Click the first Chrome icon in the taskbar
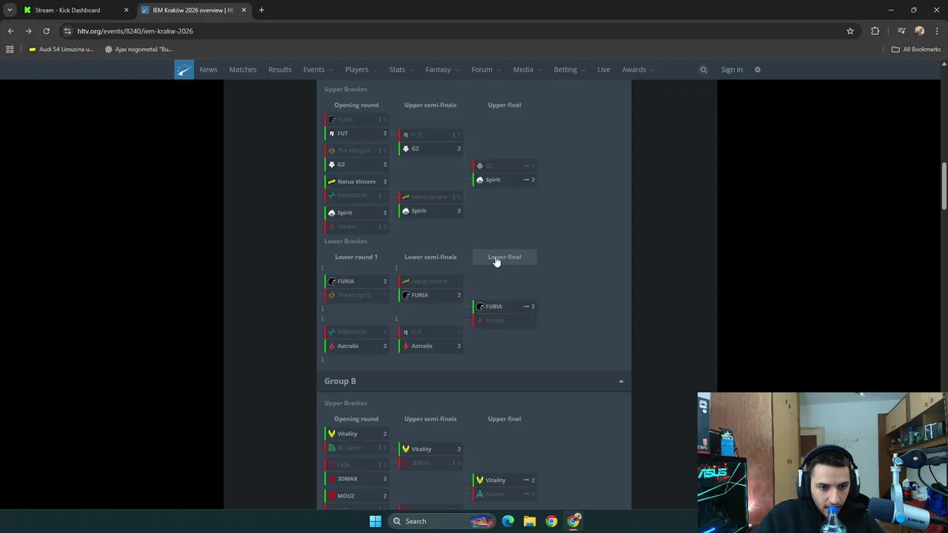This screenshot has width=948, height=533. pos(551,521)
